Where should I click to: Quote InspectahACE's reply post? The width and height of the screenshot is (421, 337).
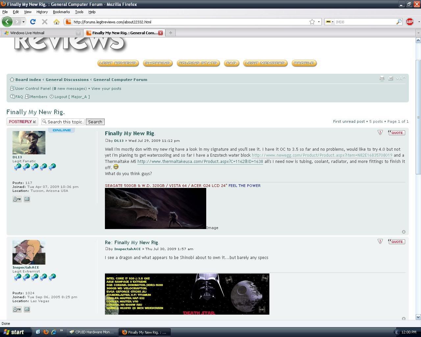pyautogui.click(x=396, y=242)
